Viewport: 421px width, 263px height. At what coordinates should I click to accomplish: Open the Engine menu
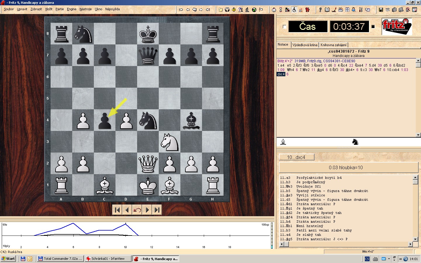(x=72, y=9)
